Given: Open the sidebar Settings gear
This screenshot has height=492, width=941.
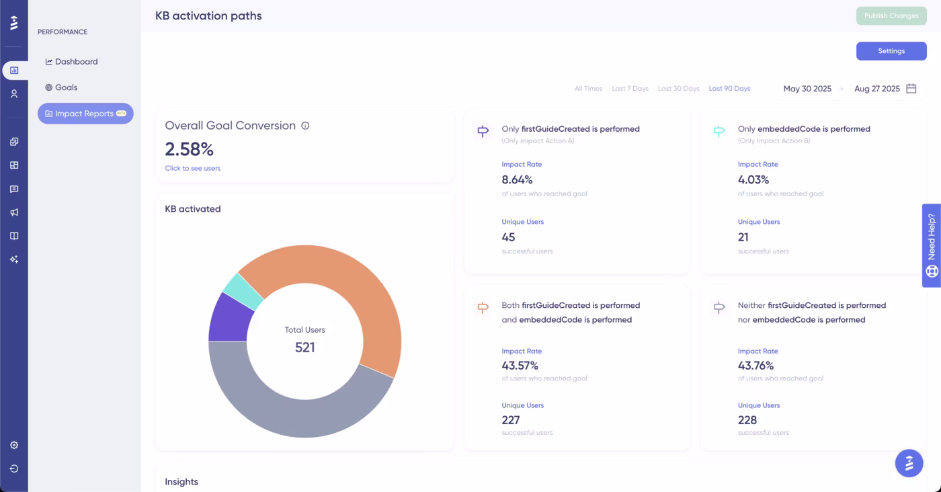Looking at the screenshot, I should click(14, 445).
